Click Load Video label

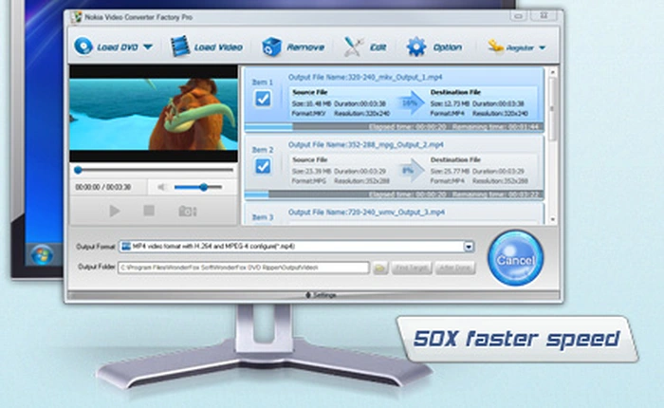[218, 47]
